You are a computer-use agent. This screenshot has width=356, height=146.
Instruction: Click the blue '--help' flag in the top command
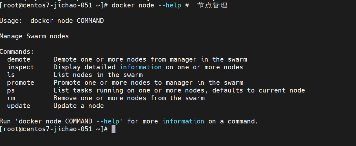point(170,5)
